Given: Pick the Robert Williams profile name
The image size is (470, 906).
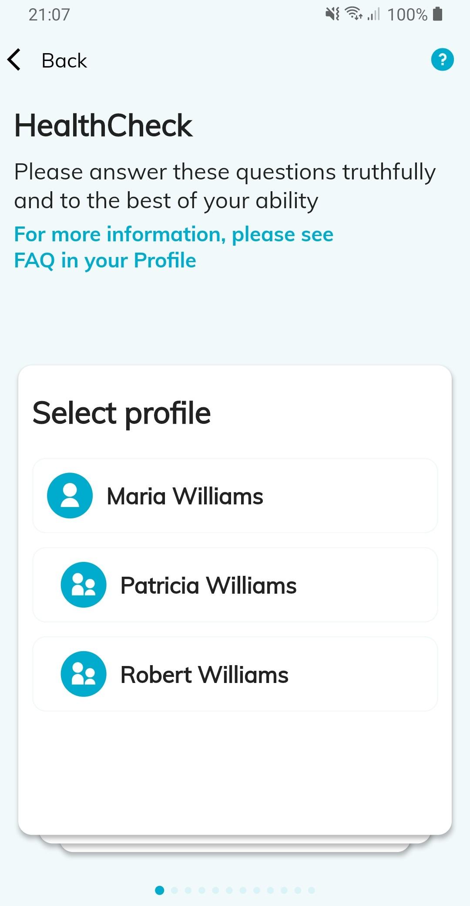Looking at the screenshot, I should [204, 675].
